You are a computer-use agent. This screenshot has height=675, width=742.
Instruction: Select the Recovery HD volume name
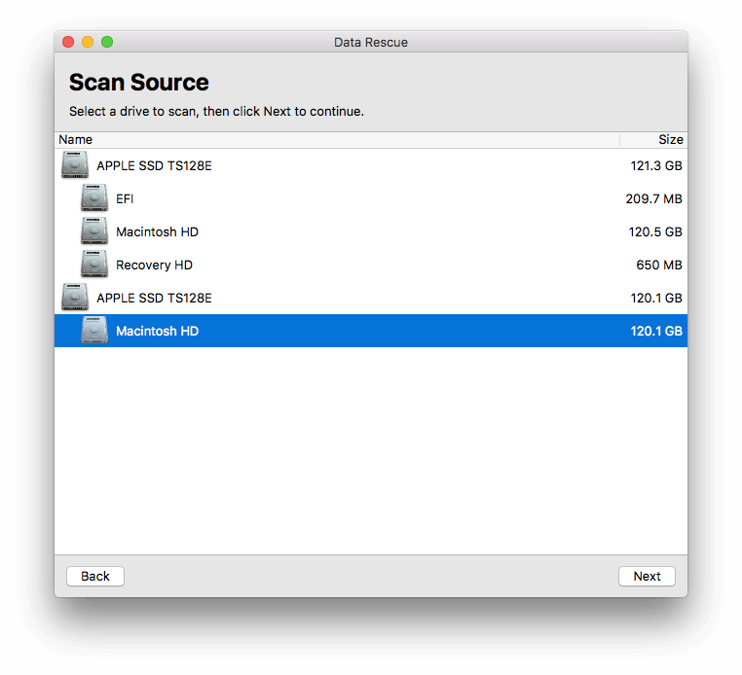point(154,266)
